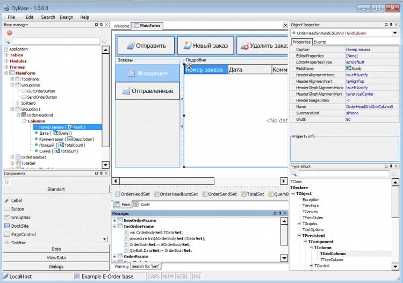Image resolution: width=403 pixels, height=283 pixels.
Task: Switch to the Events tab
Action: (320, 42)
